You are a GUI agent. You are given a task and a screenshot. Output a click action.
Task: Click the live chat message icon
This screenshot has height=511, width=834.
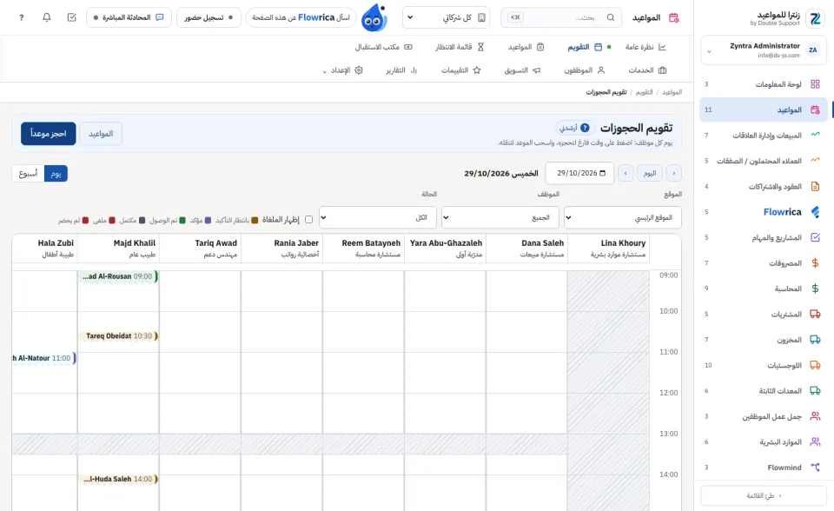[x=160, y=17]
